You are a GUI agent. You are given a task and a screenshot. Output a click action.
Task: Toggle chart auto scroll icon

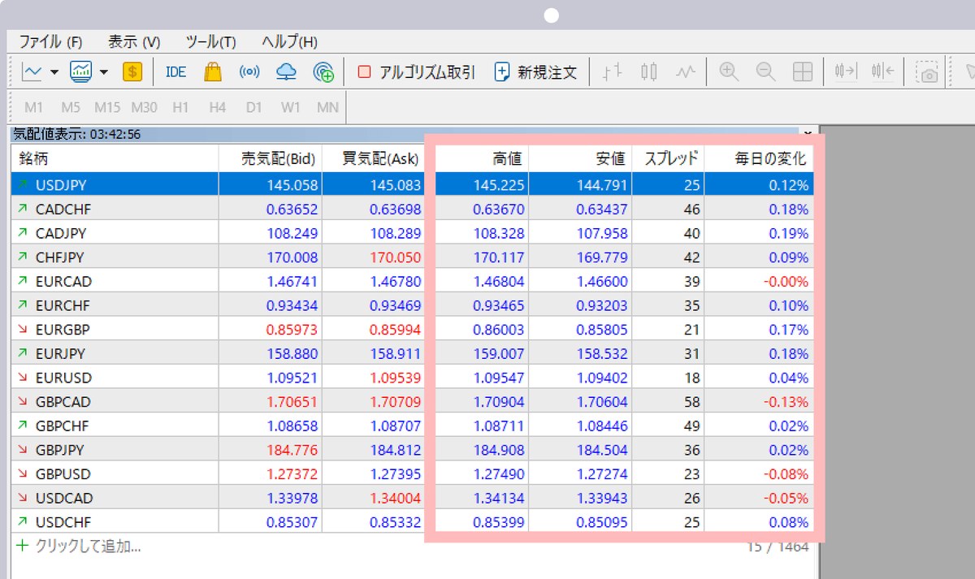pos(846,71)
